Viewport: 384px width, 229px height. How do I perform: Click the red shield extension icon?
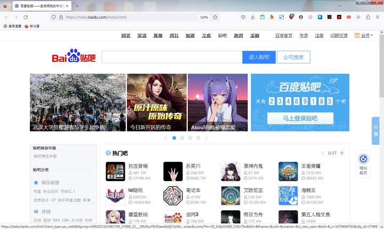(x=291, y=17)
